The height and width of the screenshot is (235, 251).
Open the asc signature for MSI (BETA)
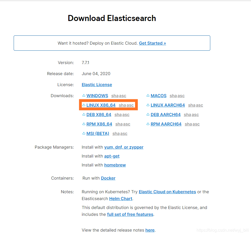(x=124, y=133)
